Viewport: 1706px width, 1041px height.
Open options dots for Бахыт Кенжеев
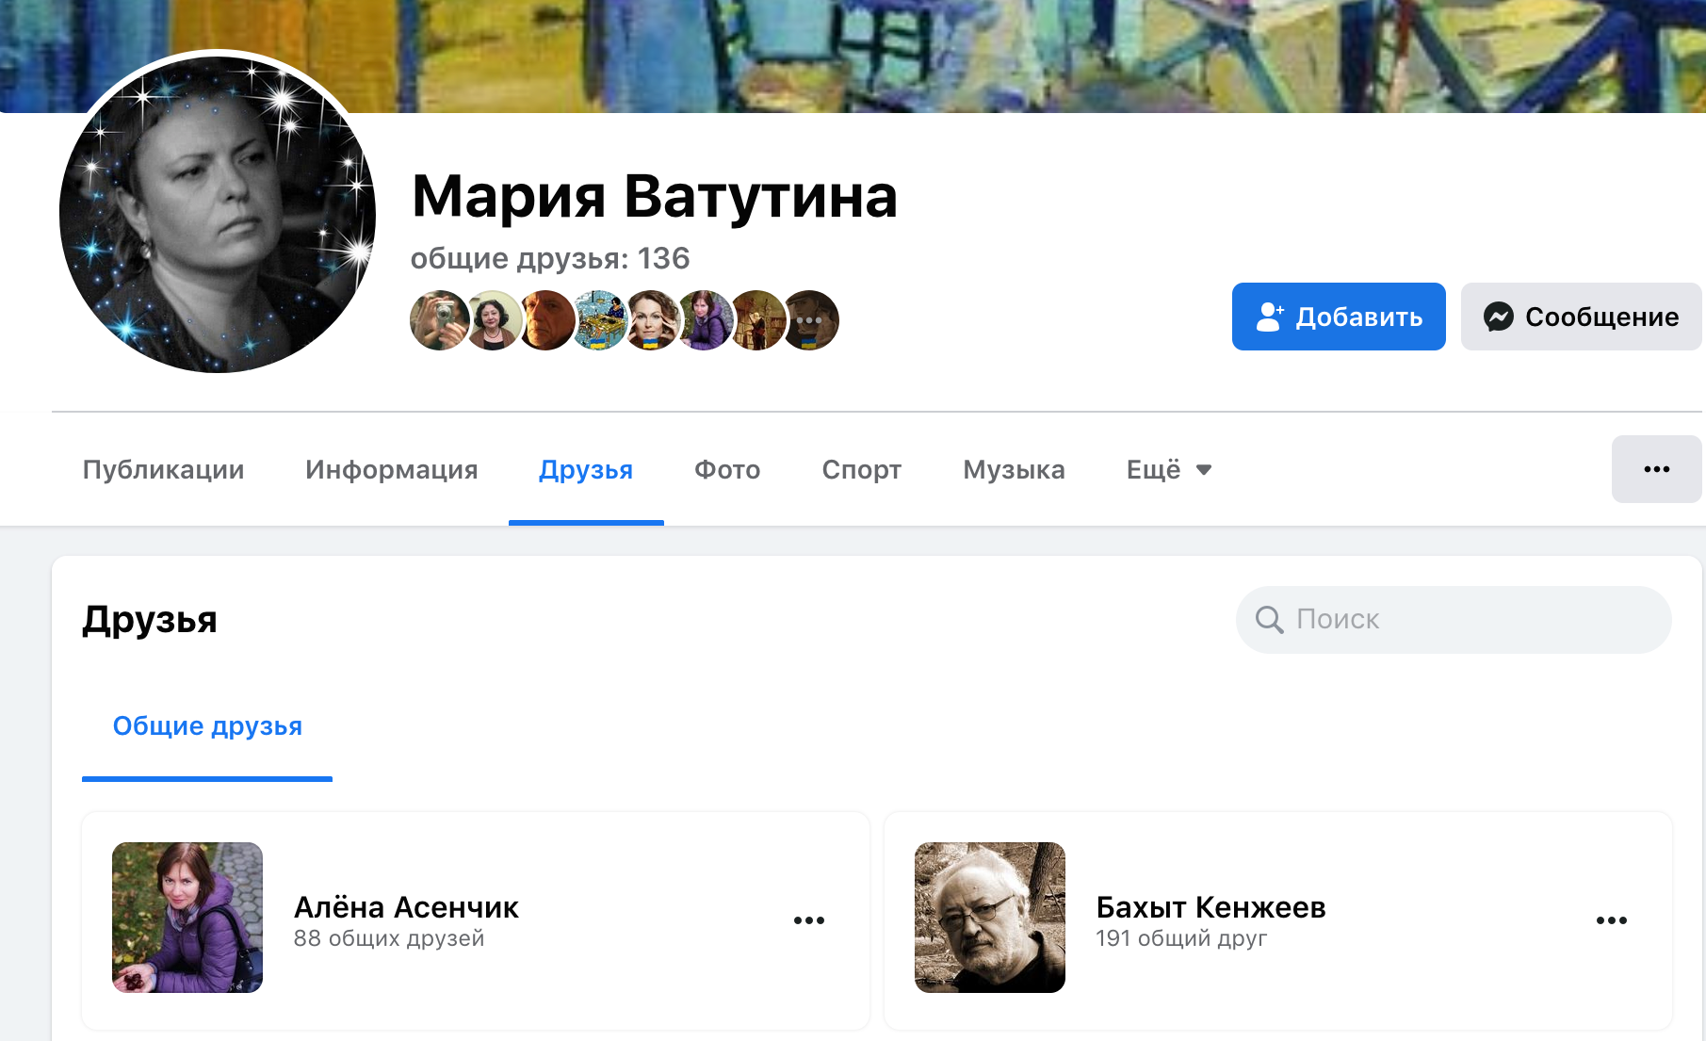click(1612, 920)
